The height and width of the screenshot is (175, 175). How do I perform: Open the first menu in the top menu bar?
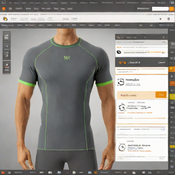tap(4, 2)
